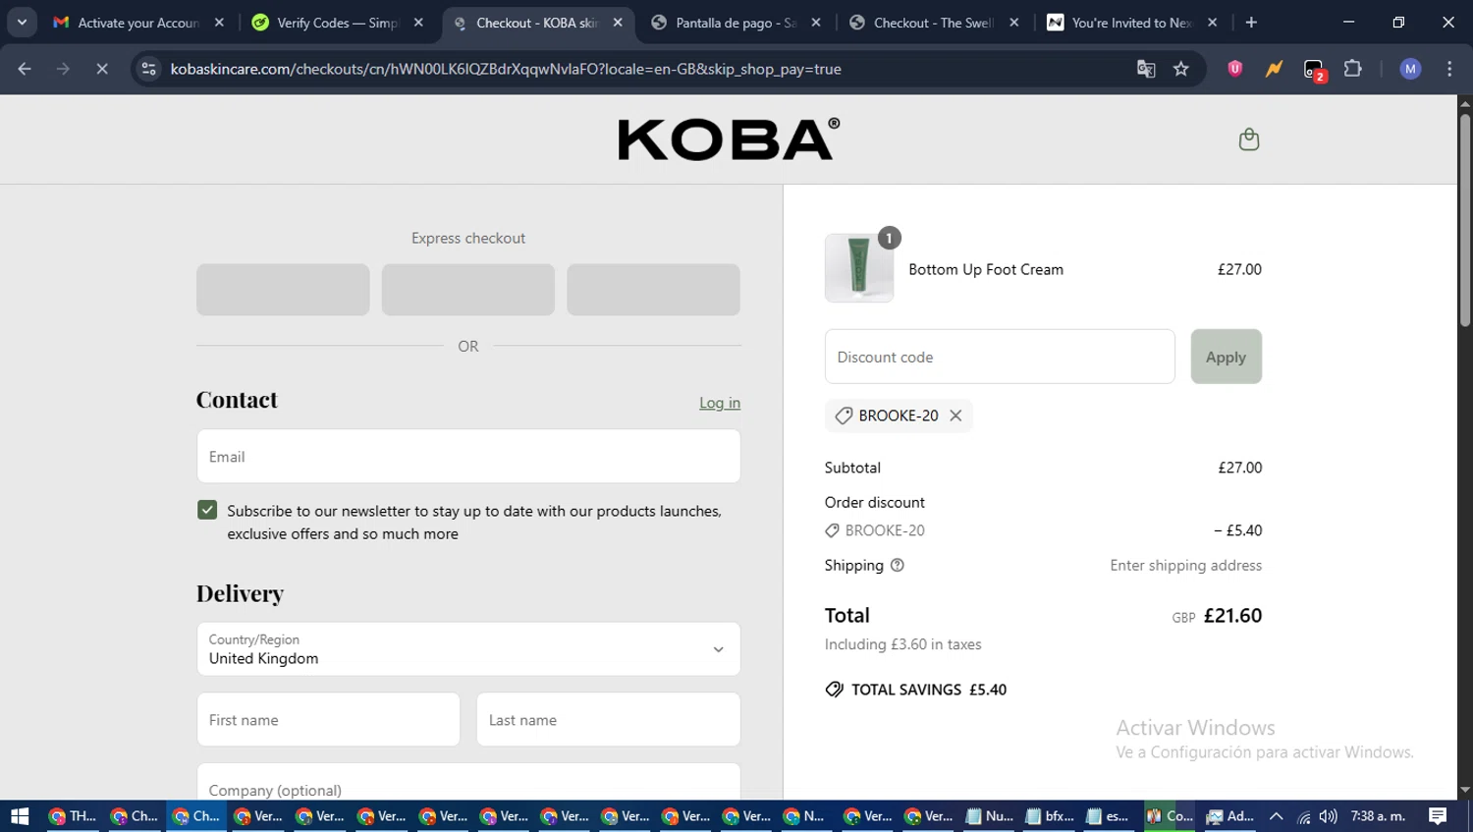Image resolution: width=1473 pixels, height=832 pixels.
Task: Close the Checkout - KOBA skin tab
Action: [x=618, y=22]
